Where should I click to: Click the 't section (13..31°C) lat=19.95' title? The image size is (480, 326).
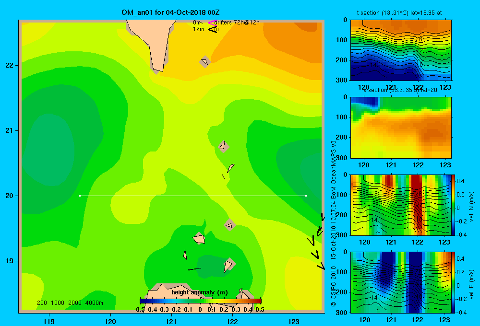tap(399, 13)
